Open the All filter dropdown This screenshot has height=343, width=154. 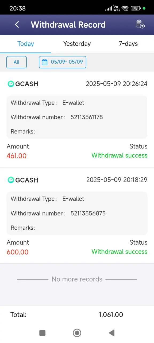coord(17,62)
